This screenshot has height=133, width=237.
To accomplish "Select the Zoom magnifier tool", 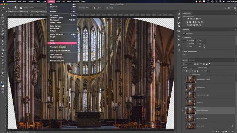I will pos(3,76).
